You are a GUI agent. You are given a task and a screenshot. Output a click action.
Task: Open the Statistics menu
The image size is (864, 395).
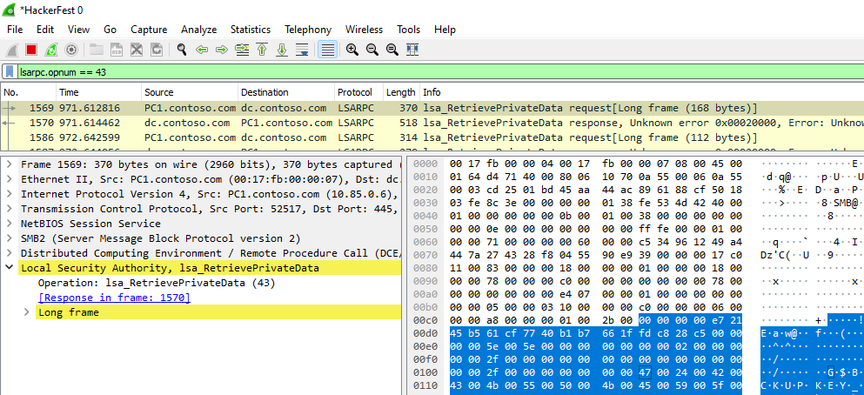point(251,30)
